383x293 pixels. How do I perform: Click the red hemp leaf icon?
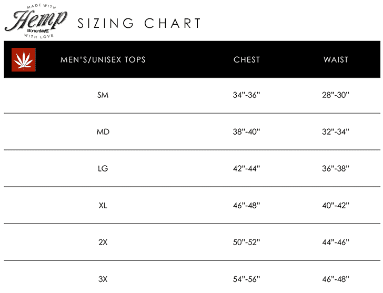coord(24,59)
